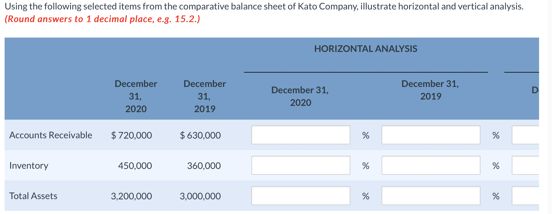Select the 3,200,000 Total Assets value
The height and width of the screenshot is (214, 552).
coord(132,196)
